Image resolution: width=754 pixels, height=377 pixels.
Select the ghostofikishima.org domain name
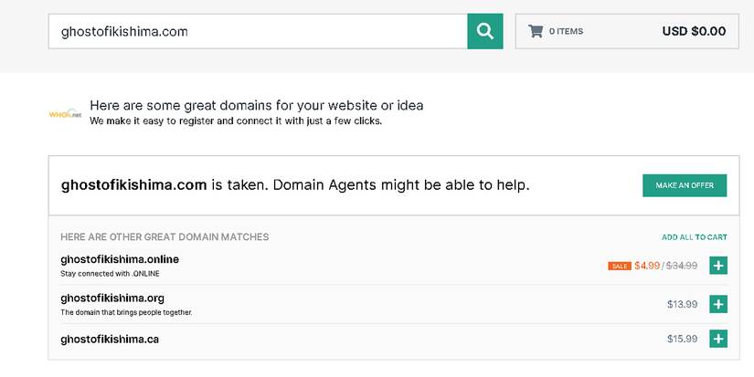coord(112,298)
